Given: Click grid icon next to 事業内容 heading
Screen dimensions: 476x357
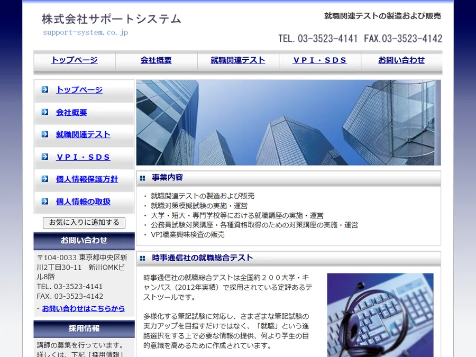Looking at the screenshot, I should click(142, 178).
